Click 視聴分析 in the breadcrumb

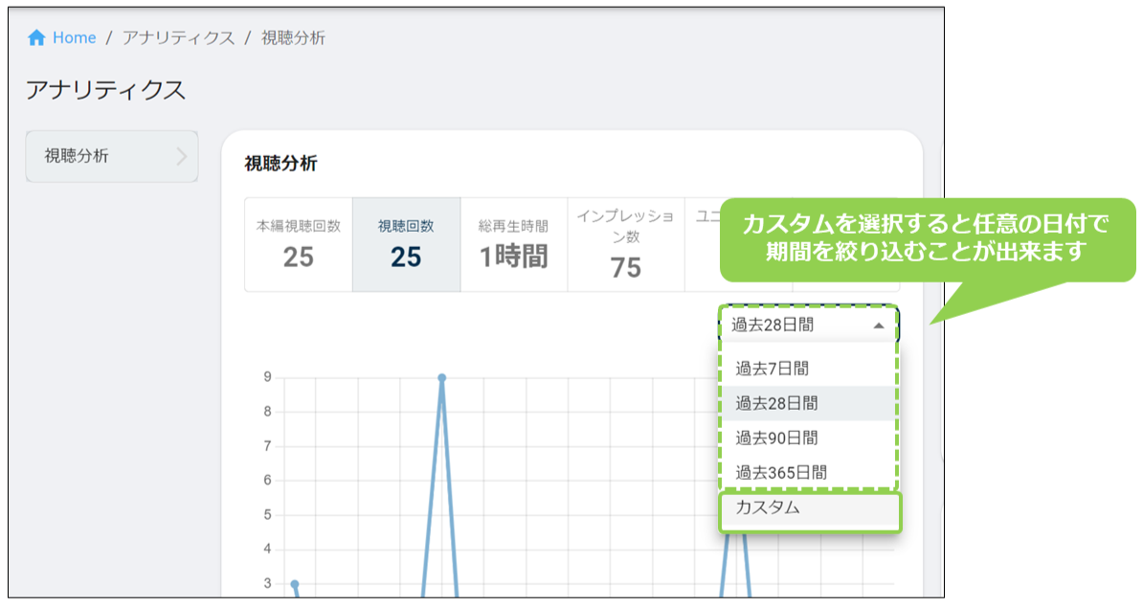pos(293,38)
